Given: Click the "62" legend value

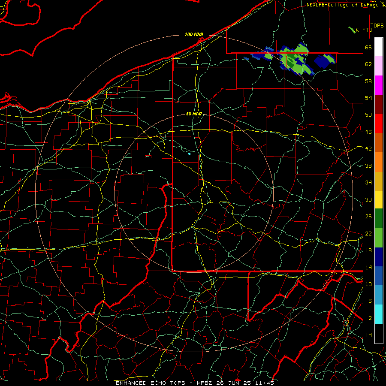Looking at the screenshot, I should [x=368, y=64].
